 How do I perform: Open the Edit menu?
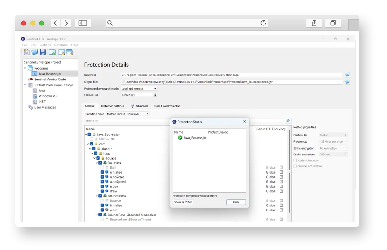[34, 45]
